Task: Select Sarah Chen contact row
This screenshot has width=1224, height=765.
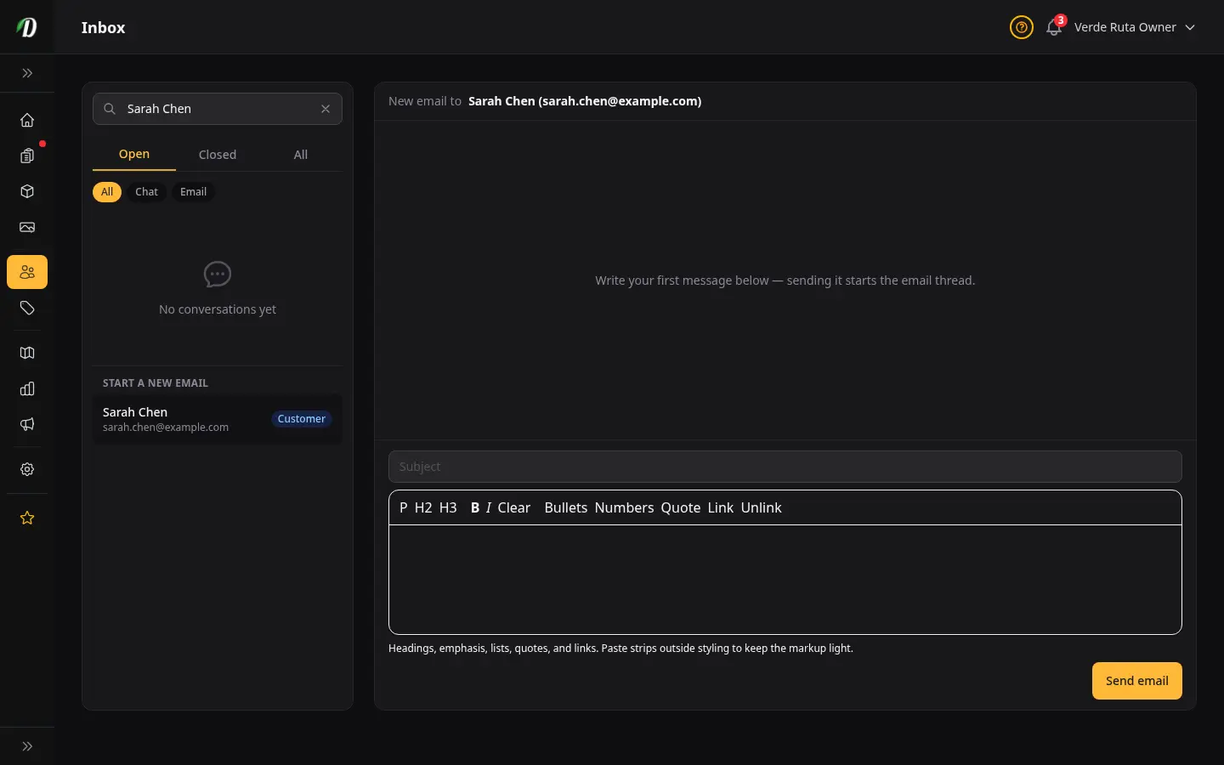Action: 218,419
